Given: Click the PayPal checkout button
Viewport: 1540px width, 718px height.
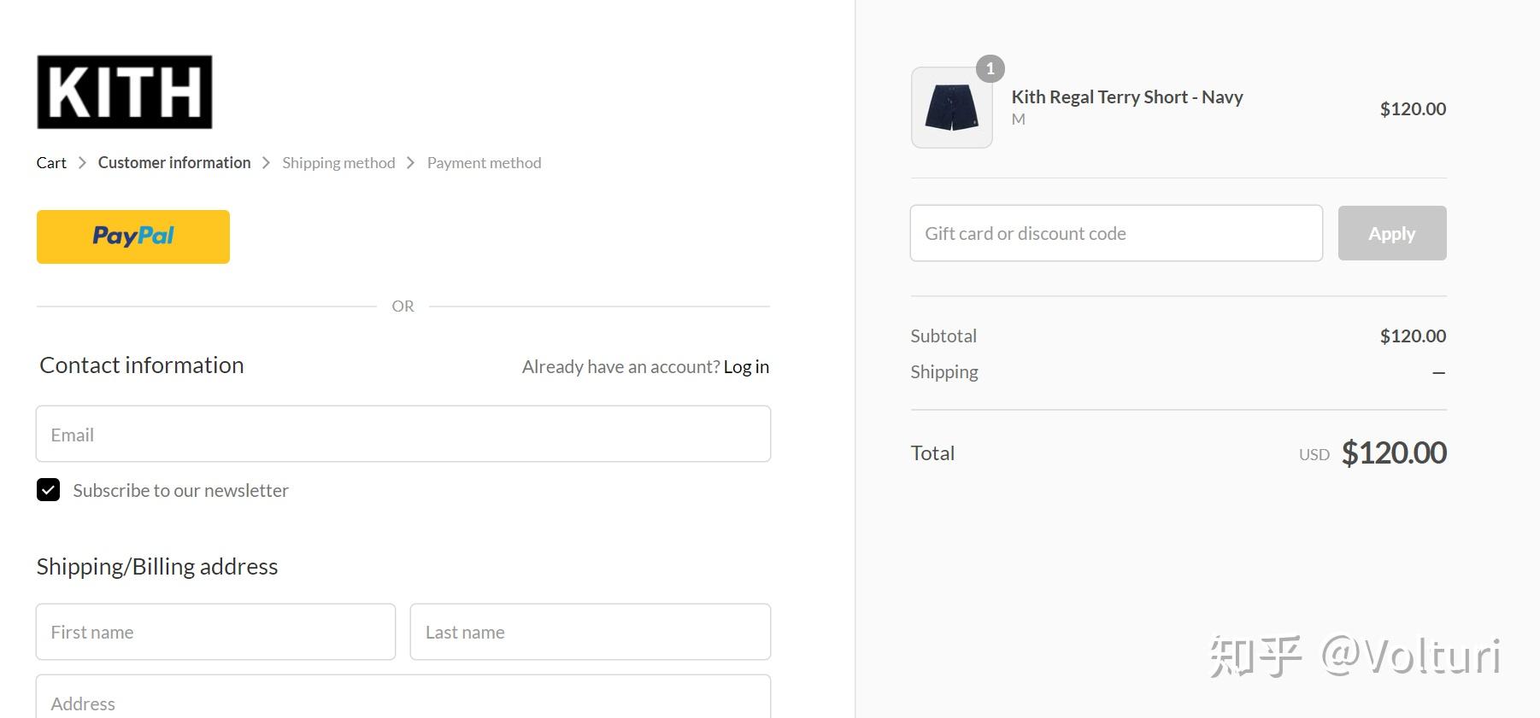Looking at the screenshot, I should tap(133, 236).
